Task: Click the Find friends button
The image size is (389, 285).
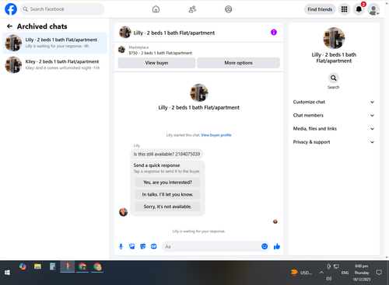Action: (x=320, y=9)
